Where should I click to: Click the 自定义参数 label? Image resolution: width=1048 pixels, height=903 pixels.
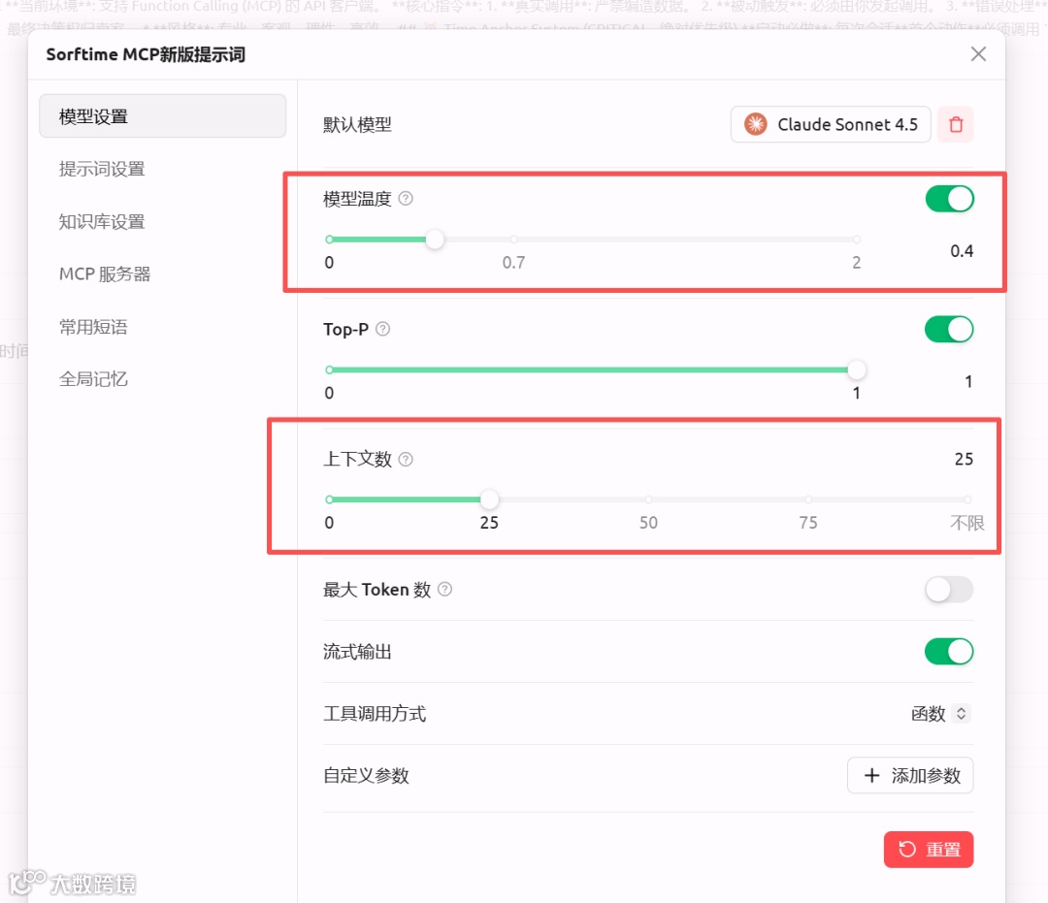coord(366,775)
